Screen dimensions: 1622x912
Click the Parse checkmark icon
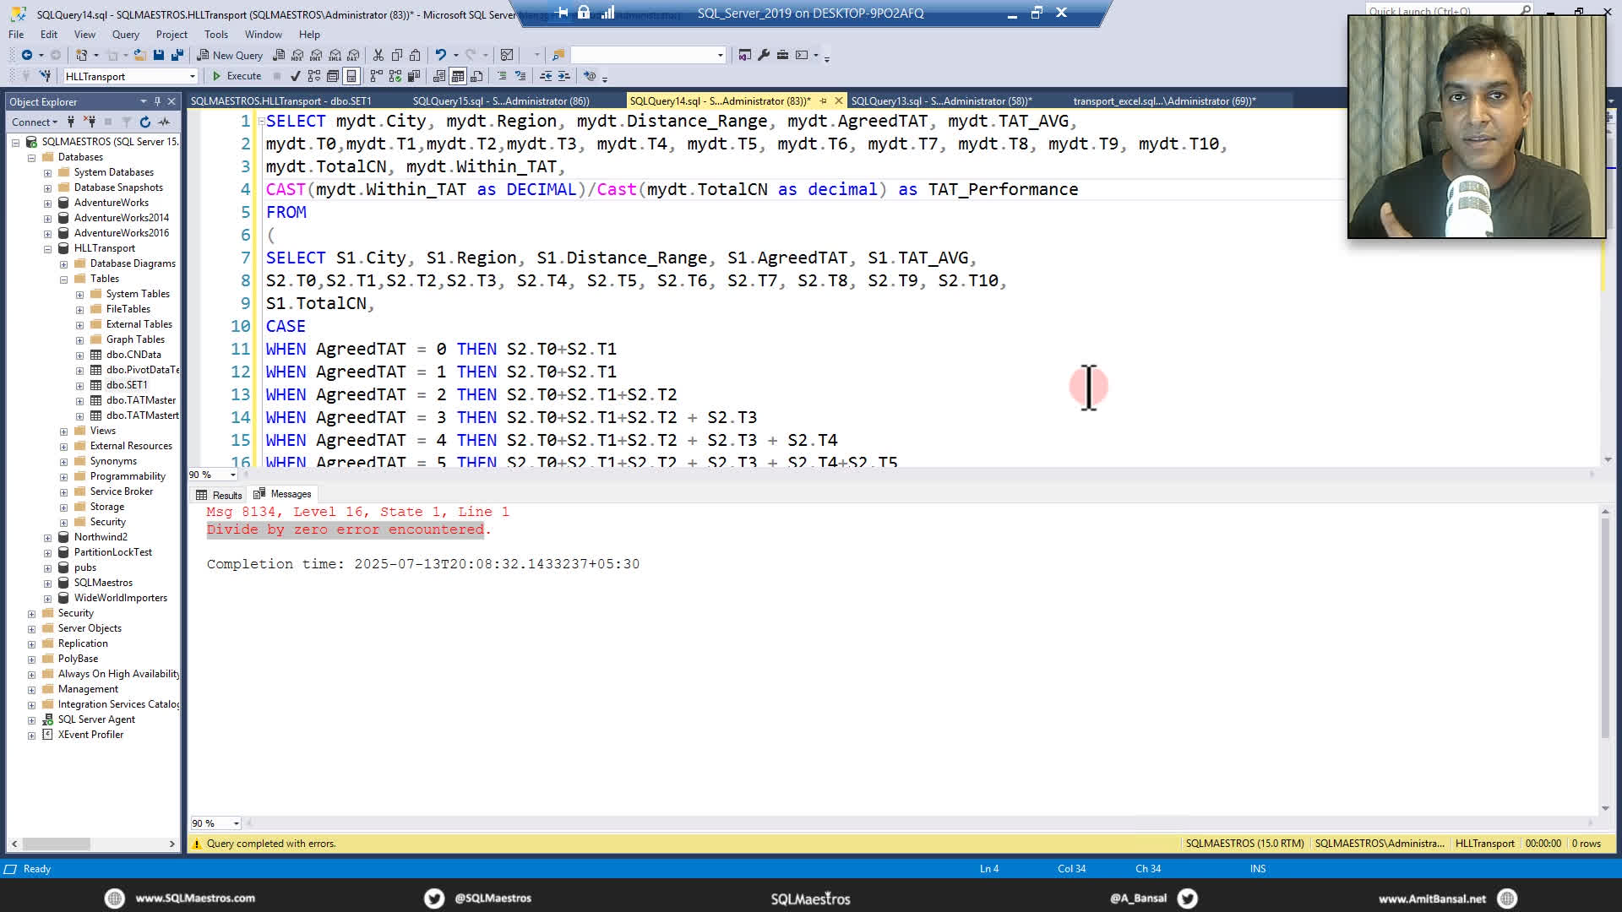pyautogui.click(x=296, y=76)
